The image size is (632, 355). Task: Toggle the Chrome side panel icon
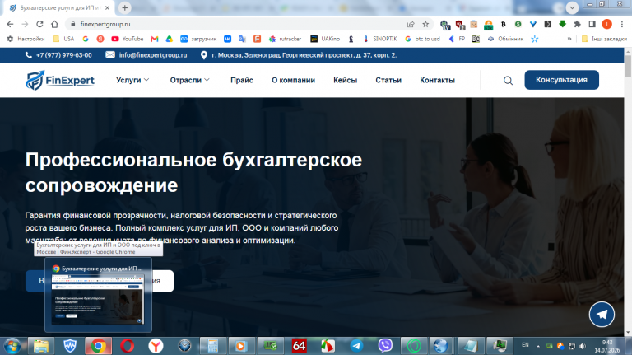tap(592, 24)
